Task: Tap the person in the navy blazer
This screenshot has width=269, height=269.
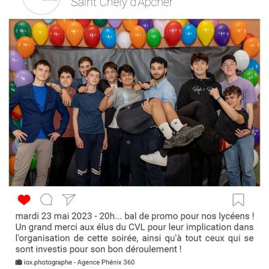Action: pos(38,121)
